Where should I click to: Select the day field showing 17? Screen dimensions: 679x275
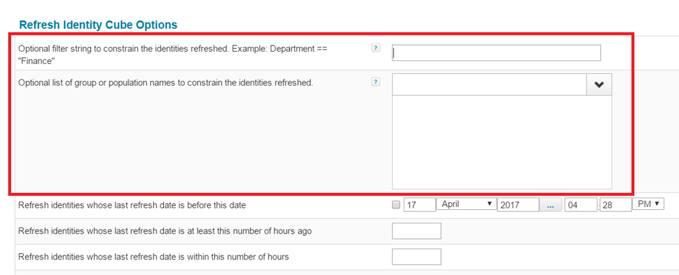coord(419,205)
